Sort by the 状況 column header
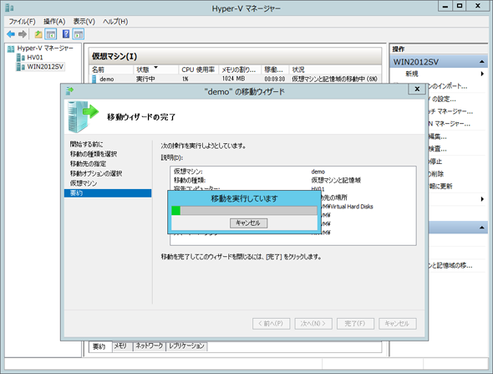Screen dimensions: 493x374 (x=335, y=69)
